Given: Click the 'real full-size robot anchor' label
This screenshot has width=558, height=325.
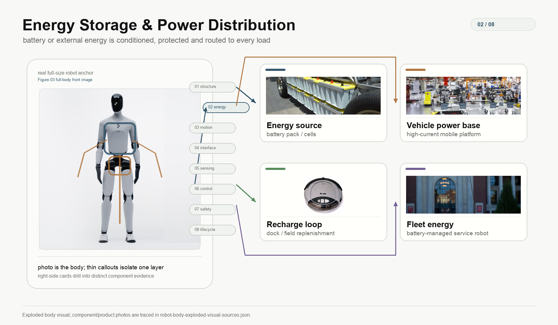Looking at the screenshot, I should 65,73.
